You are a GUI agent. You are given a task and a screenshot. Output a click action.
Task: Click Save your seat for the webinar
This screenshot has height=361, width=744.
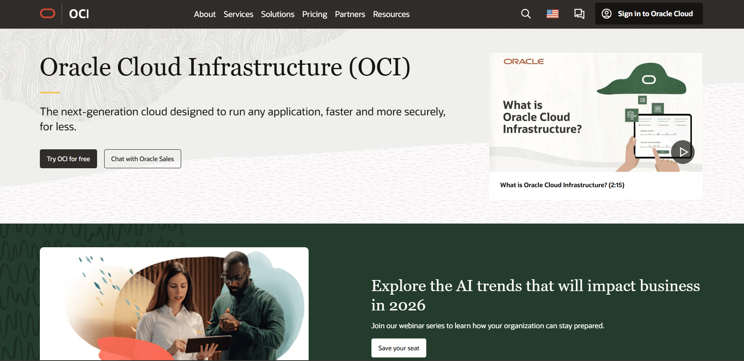(398, 348)
